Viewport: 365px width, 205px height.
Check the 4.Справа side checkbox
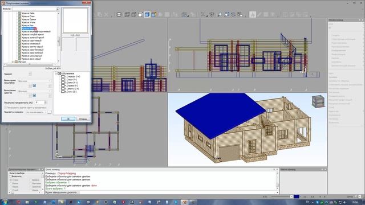click(x=63, y=85)
